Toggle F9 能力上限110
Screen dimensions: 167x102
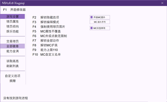pyautogui.click(x=45, y=50)
